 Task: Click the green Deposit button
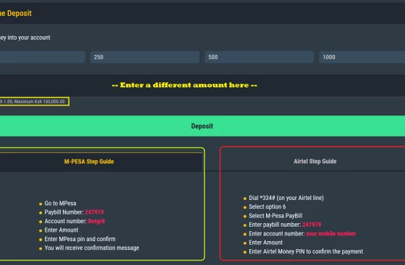pos(202,126)
